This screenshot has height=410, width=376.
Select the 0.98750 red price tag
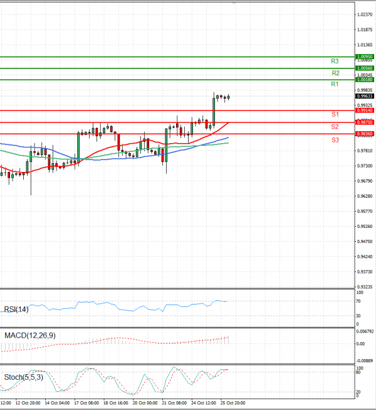pos(364,122)
